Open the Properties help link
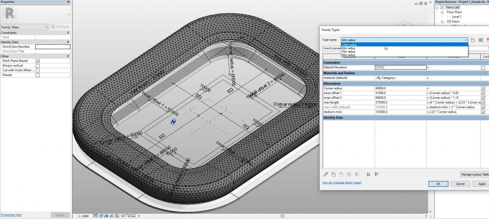 point(11,215)
